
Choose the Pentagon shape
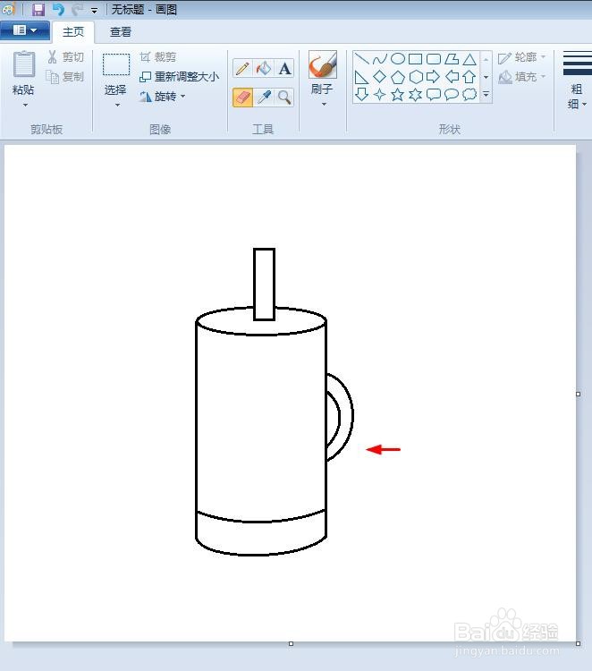(x=398, y=77)
